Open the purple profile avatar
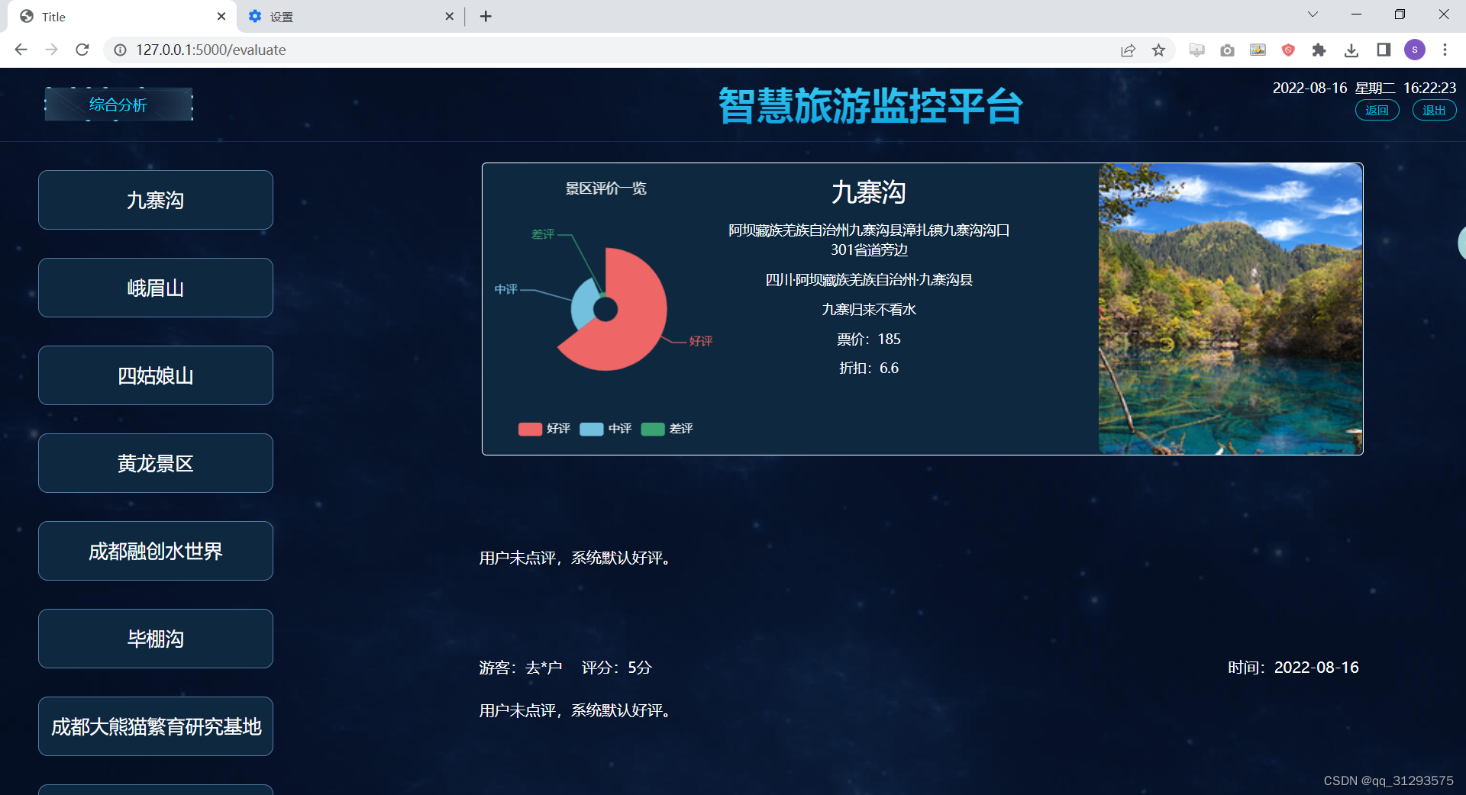The width and height of the screenshot is (1466, 795). [1415, 50]
